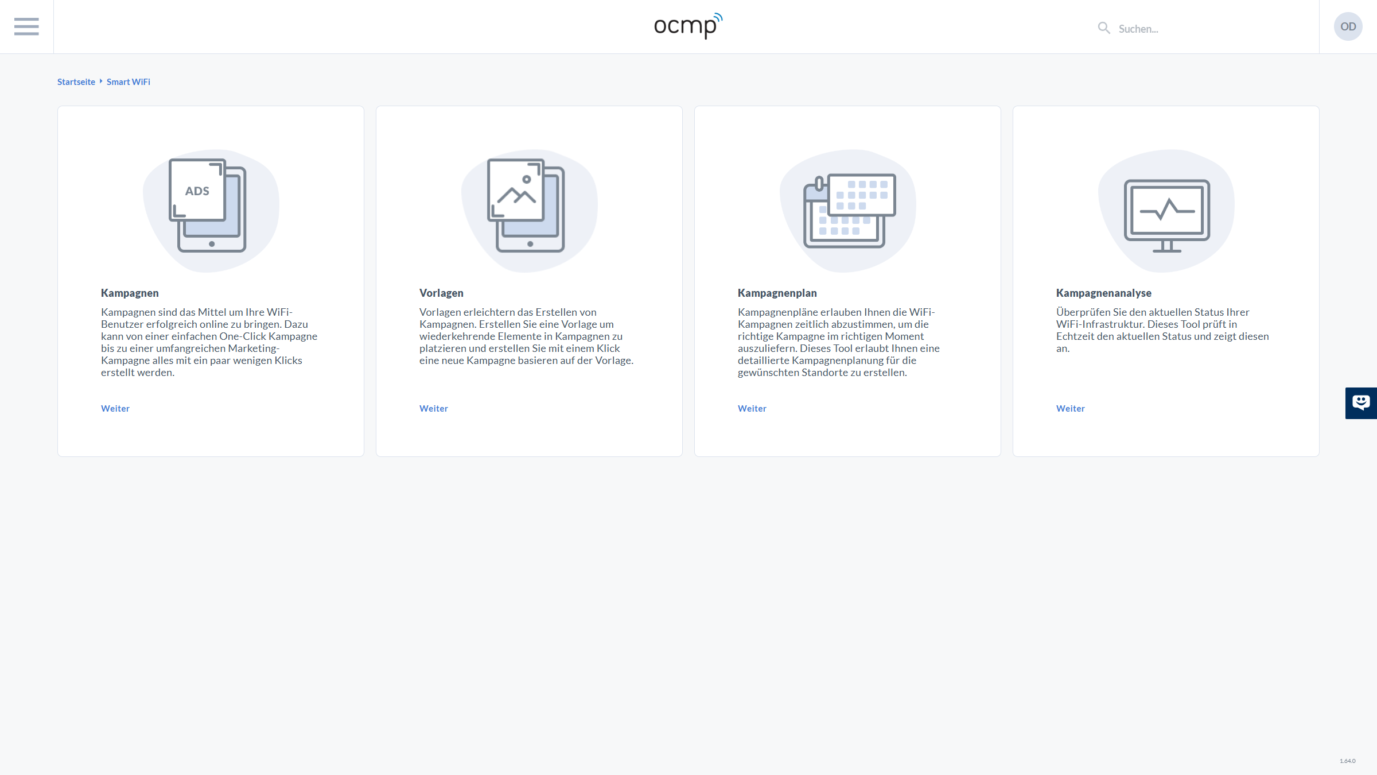The height and width of the screenshot is (775, 1377).
Task: Focus the Suchen search field
Action: (1205, 29)
